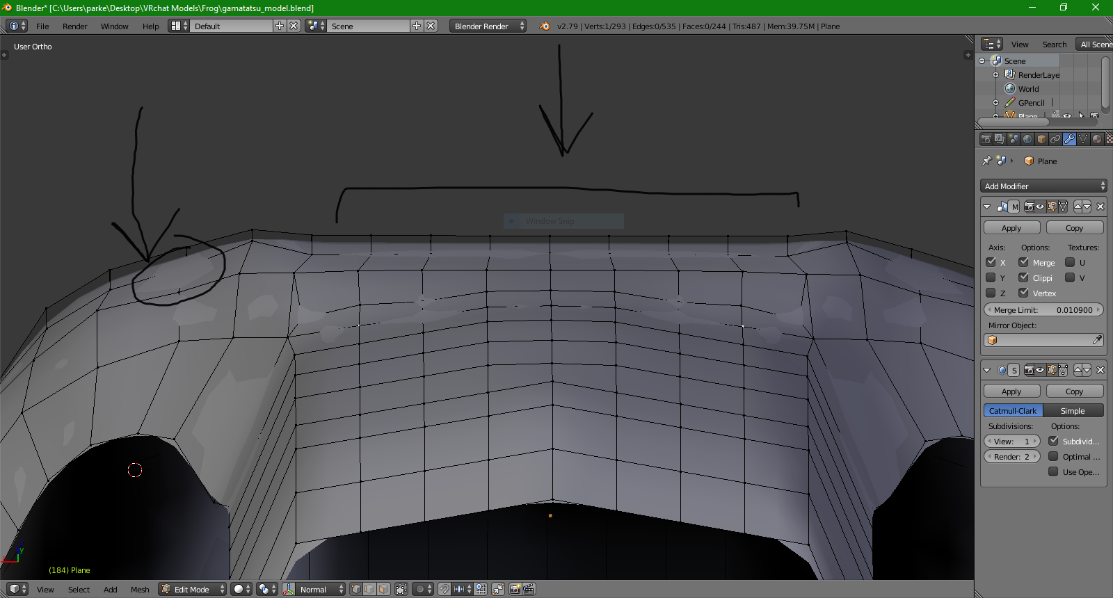The image size is (1113, 598).
Task: Open the Object properties tab cube icon
Action: 1041,139
